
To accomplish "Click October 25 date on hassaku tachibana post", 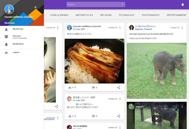I will click(113, 28).
